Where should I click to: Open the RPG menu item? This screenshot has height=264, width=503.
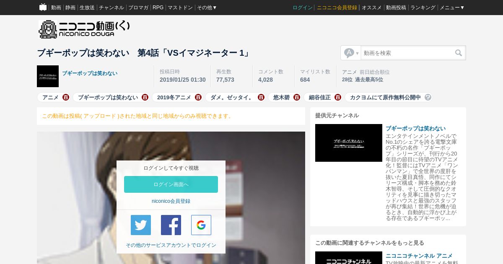click(x=158, y=8)
